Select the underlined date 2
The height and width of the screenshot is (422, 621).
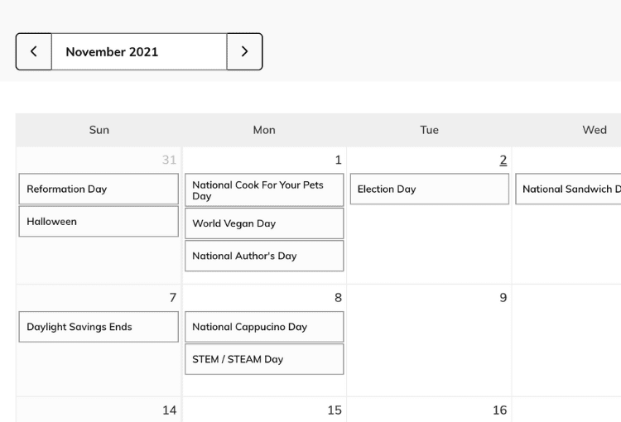coord(503,160)
